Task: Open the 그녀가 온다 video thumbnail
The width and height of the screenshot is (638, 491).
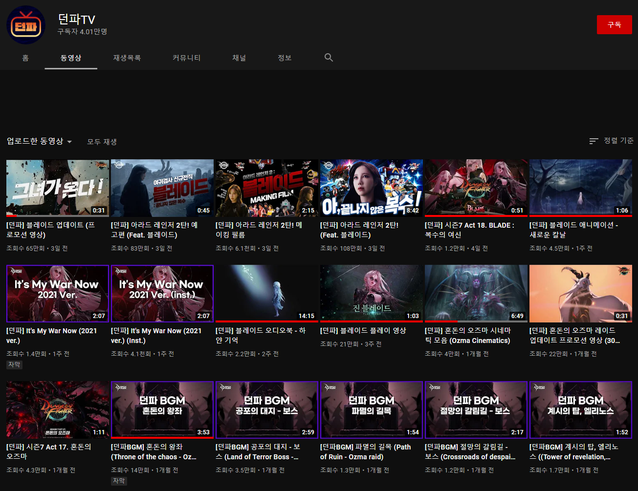Action: pos(58,188)
